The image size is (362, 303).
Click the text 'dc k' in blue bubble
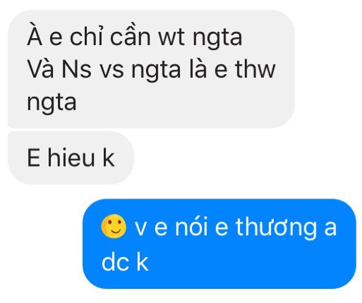point(125,262)
